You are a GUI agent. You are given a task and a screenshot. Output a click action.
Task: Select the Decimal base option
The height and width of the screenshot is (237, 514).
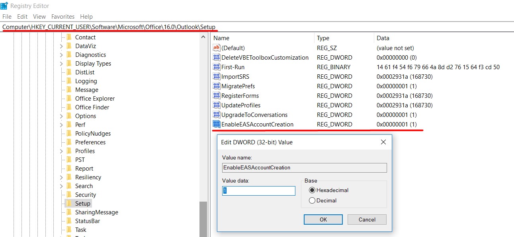(312, 200)
